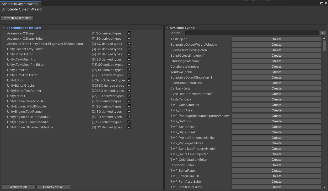Clear the search with the X button
This screenshot has height=191, width=328.
click(322, 33)
